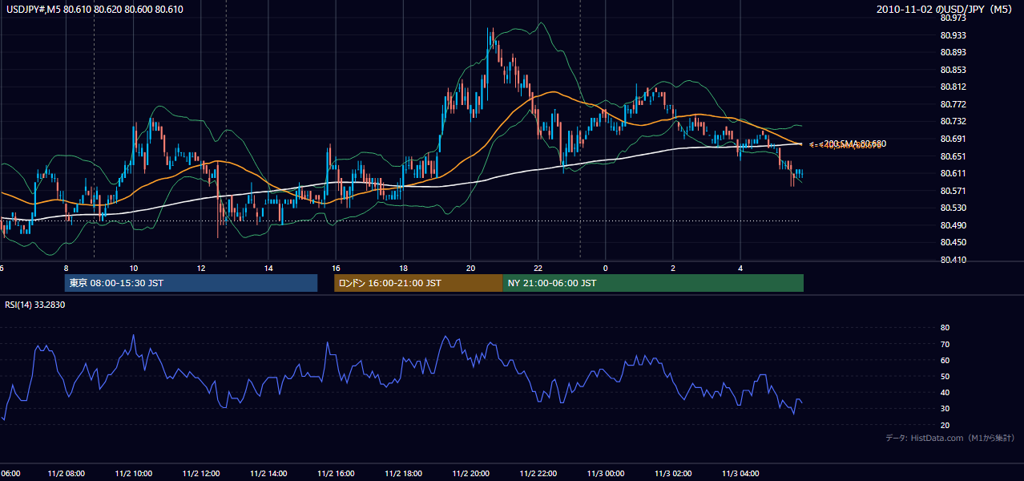
Task: Click the RSI scale value 20
Action: click(x=945, y=425)
